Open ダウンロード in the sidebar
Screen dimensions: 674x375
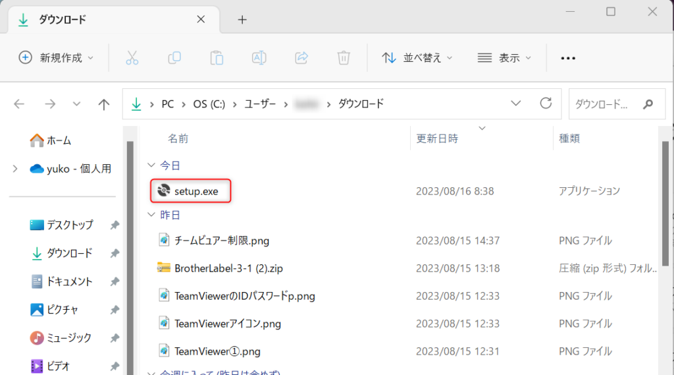point(61,253)
